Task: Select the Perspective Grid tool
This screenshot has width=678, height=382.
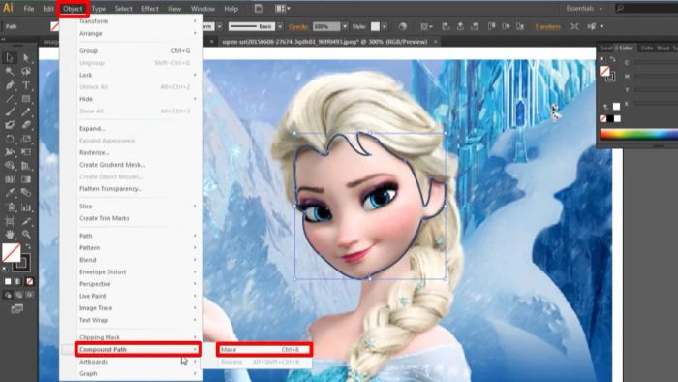Action: point(26,166)
